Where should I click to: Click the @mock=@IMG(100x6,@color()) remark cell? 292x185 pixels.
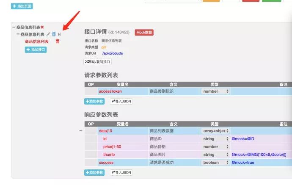261,155
